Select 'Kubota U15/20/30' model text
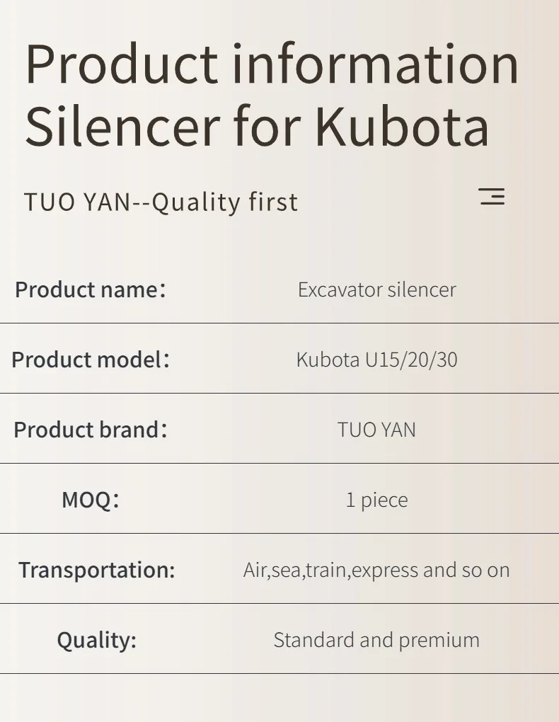Image resolution: width=559 pixels, height=722 pixels. (376, 360)
